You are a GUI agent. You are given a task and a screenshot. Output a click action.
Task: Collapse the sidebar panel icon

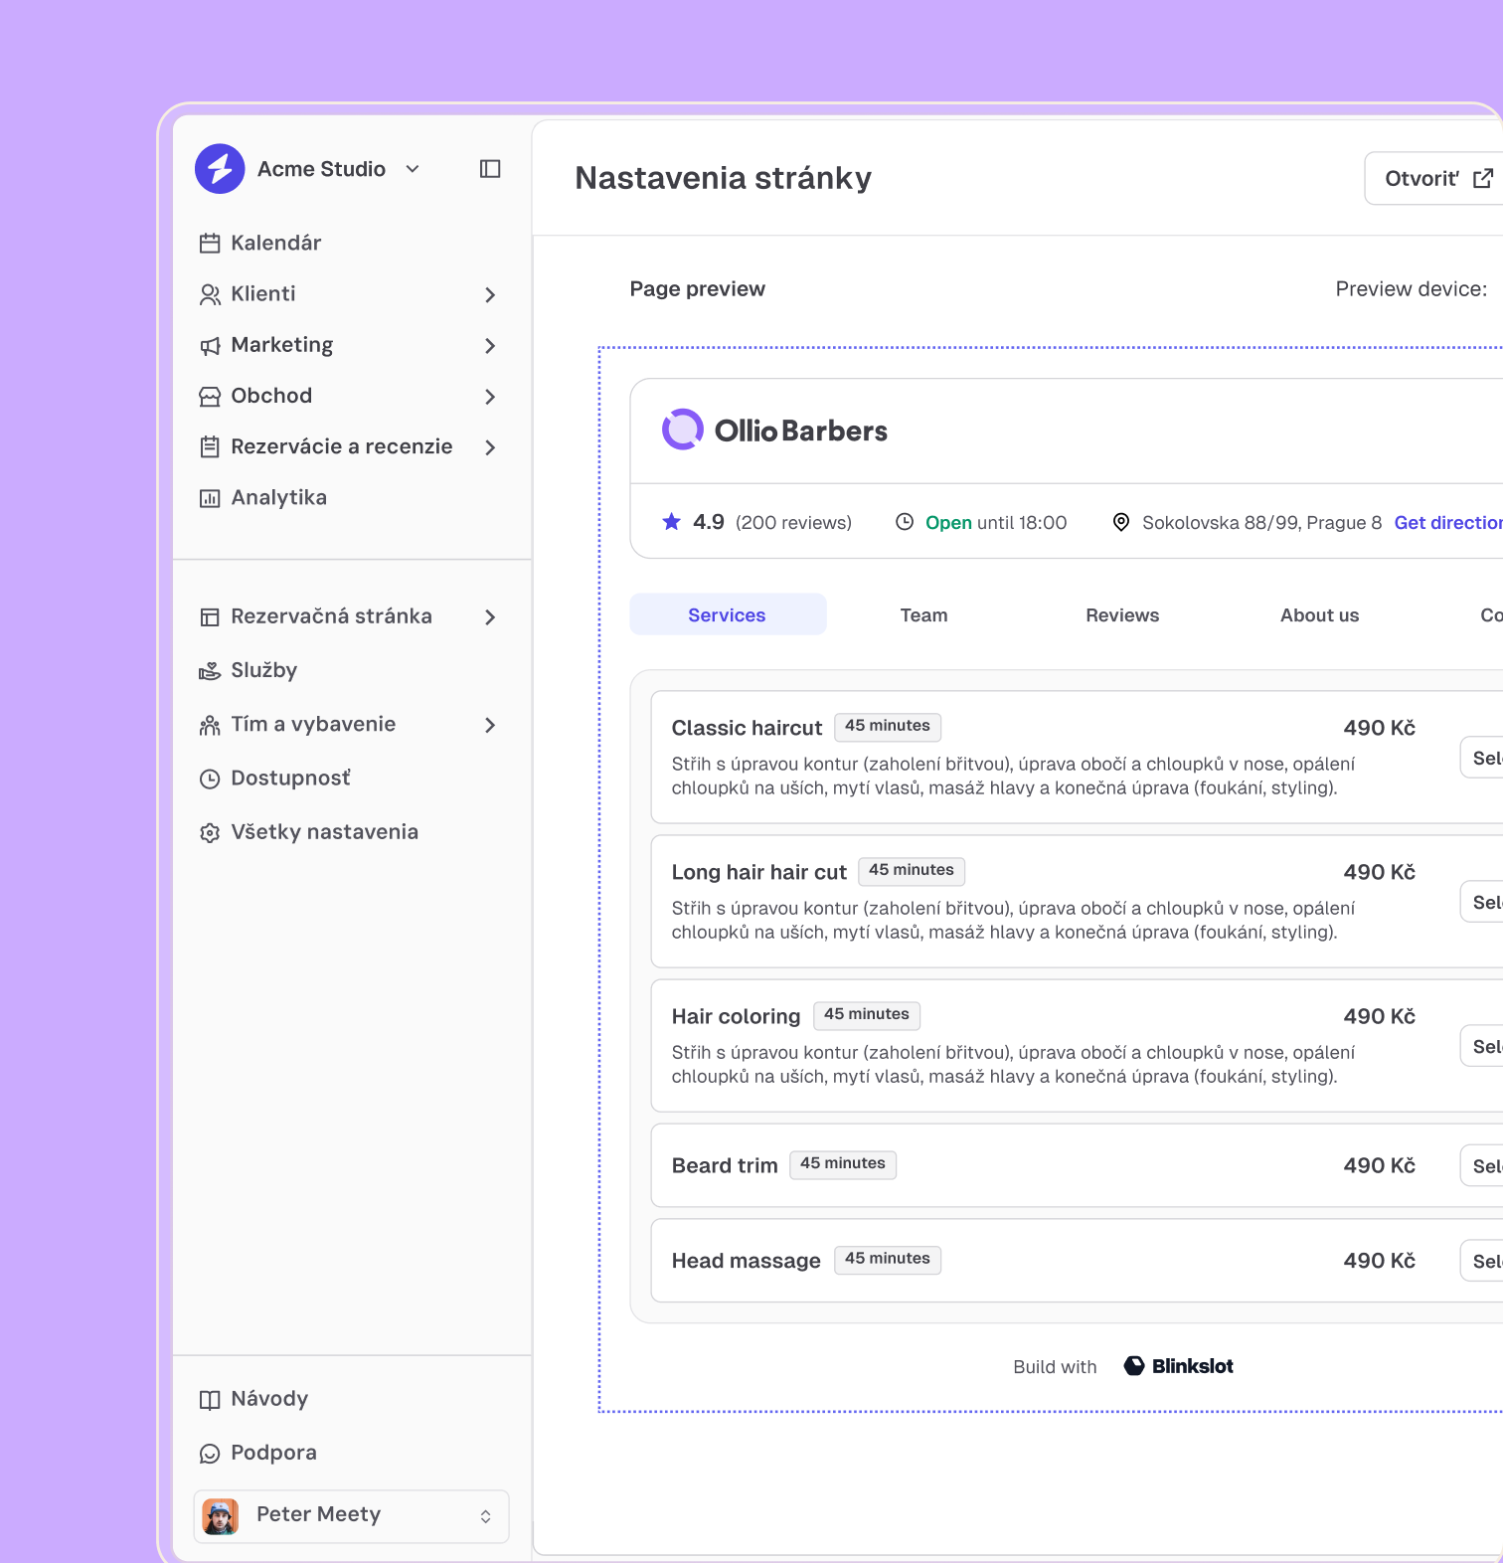[x=490, y=169]
